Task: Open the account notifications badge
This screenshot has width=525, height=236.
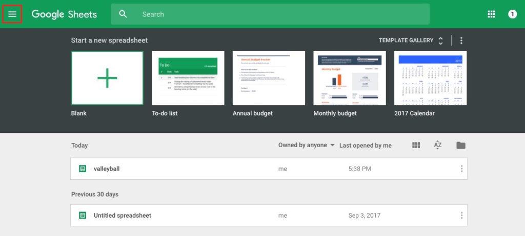Action: point(512,14)
